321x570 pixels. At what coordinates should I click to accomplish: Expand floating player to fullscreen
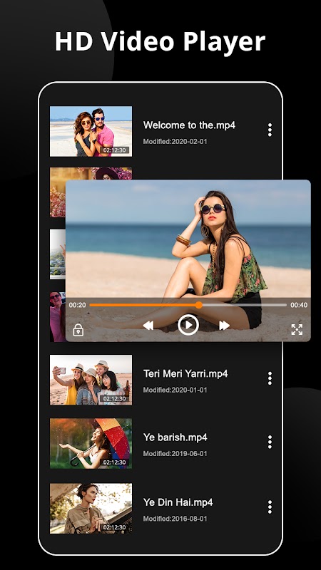coord(297,329)
